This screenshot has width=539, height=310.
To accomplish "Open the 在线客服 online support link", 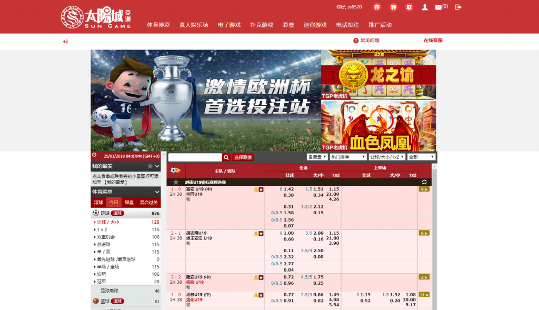I will click(433, 41).
